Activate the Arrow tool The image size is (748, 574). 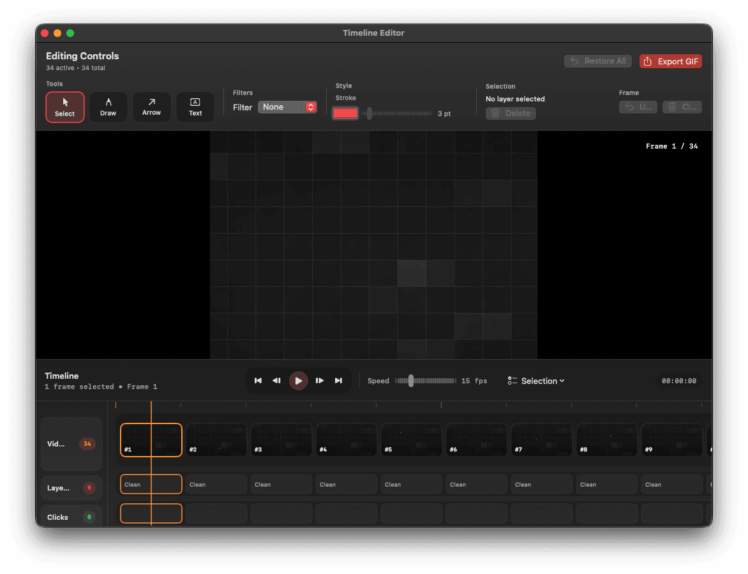coord(151,107)
